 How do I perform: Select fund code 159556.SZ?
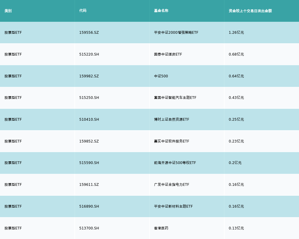(89, 33)
